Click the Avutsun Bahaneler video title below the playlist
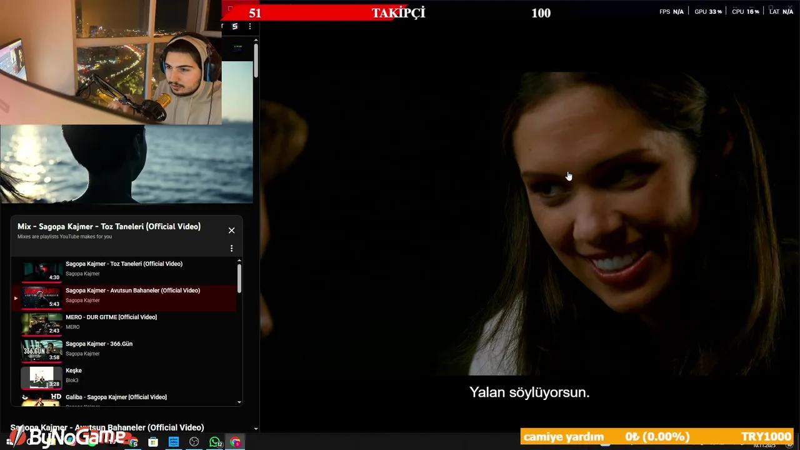This screenshot has width=800, height=450. point(107,427)
